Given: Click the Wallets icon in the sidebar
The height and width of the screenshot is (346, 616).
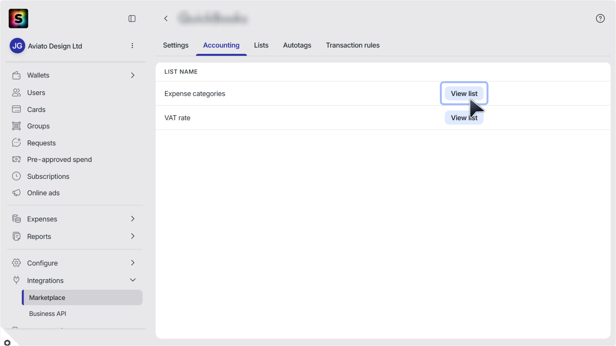Looking at the screenshot, I should point(16,75).
